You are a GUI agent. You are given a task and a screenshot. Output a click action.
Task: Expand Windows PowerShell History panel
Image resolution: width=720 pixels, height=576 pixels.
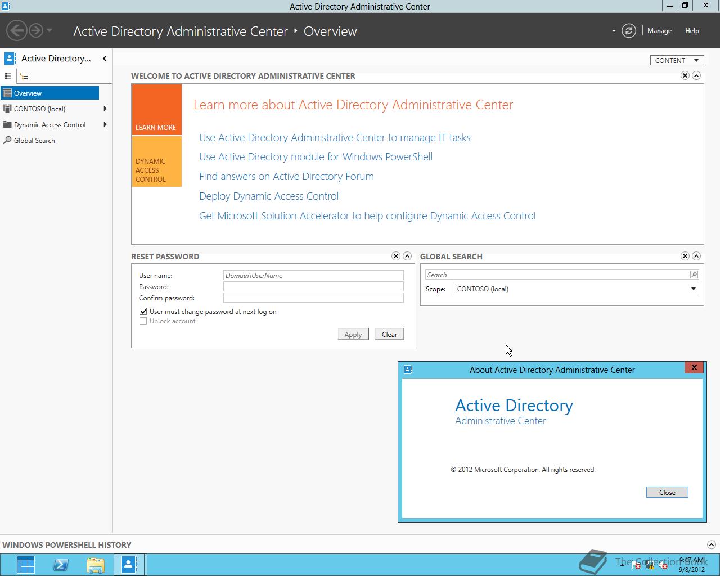click(x=711, y=544)
